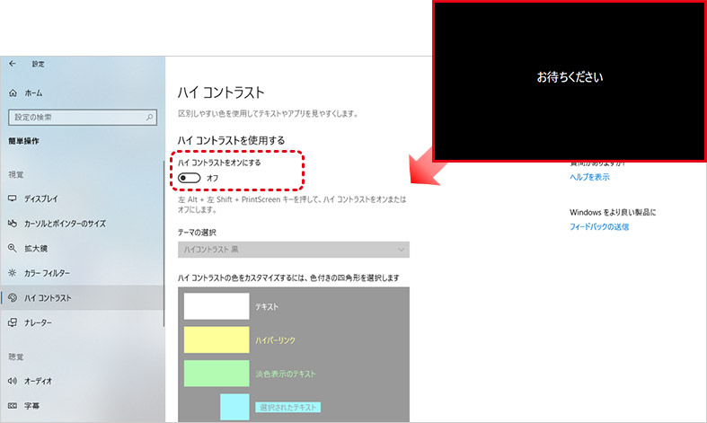The image size is (707, 423).
Task: Click the Narrator icon
Action: (13, 322)
